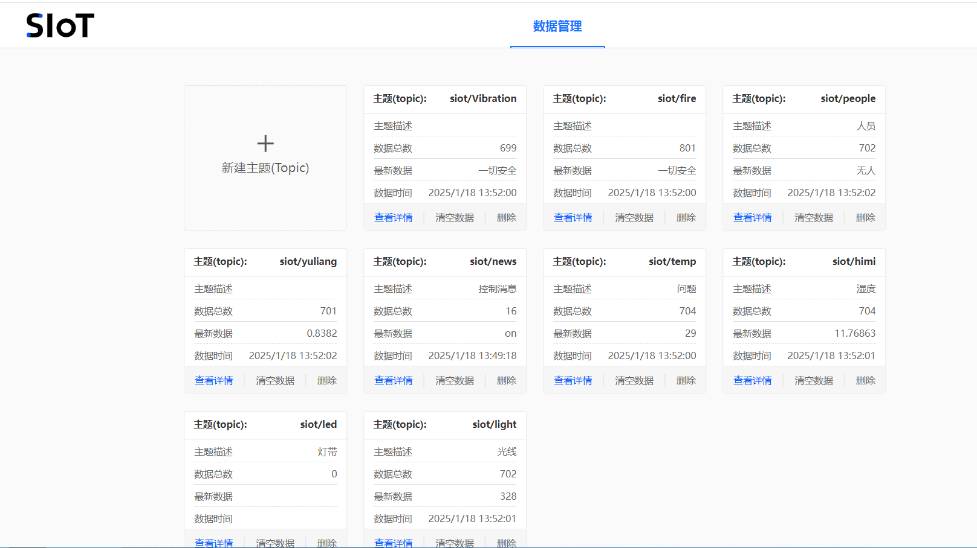This screenshot has height=548, width=977.
Task: Select description 问题 in siot/temp card
Action: 686,288
